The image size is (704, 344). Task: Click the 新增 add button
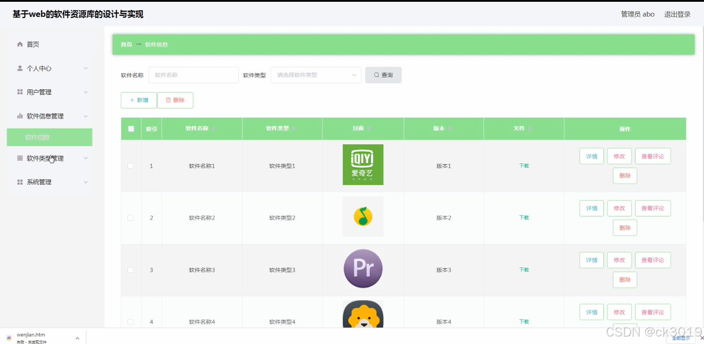[139, 100]
